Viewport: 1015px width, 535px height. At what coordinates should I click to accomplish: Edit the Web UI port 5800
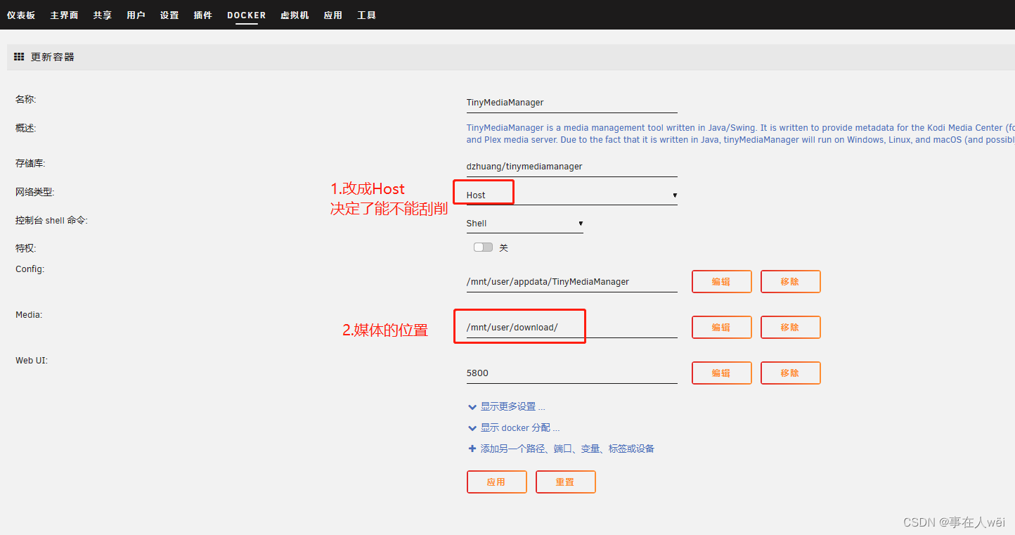click(721, 373)
